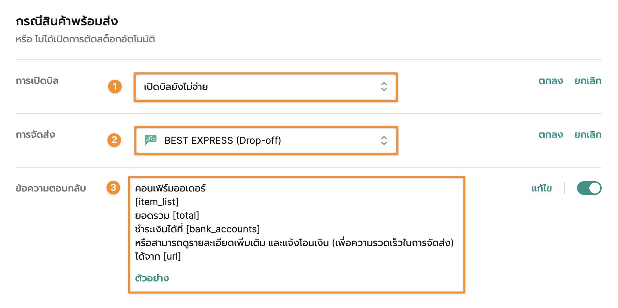Screen dimensions: 618x308
Task: Click the orange step 1 badge
Action: tap(115, 86)
